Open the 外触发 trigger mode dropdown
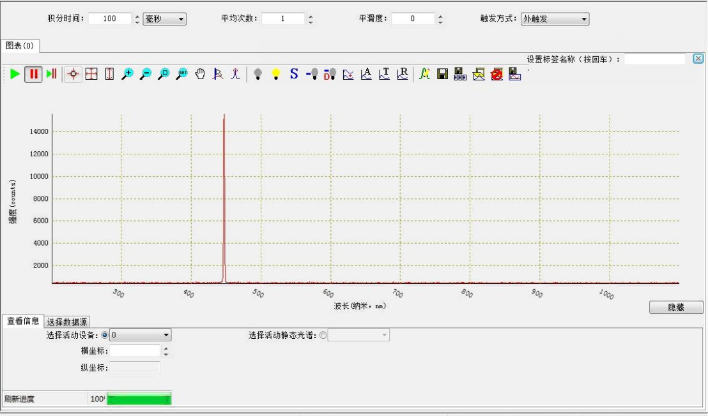The width and height of the screenshot is (708, 416). 555,19
